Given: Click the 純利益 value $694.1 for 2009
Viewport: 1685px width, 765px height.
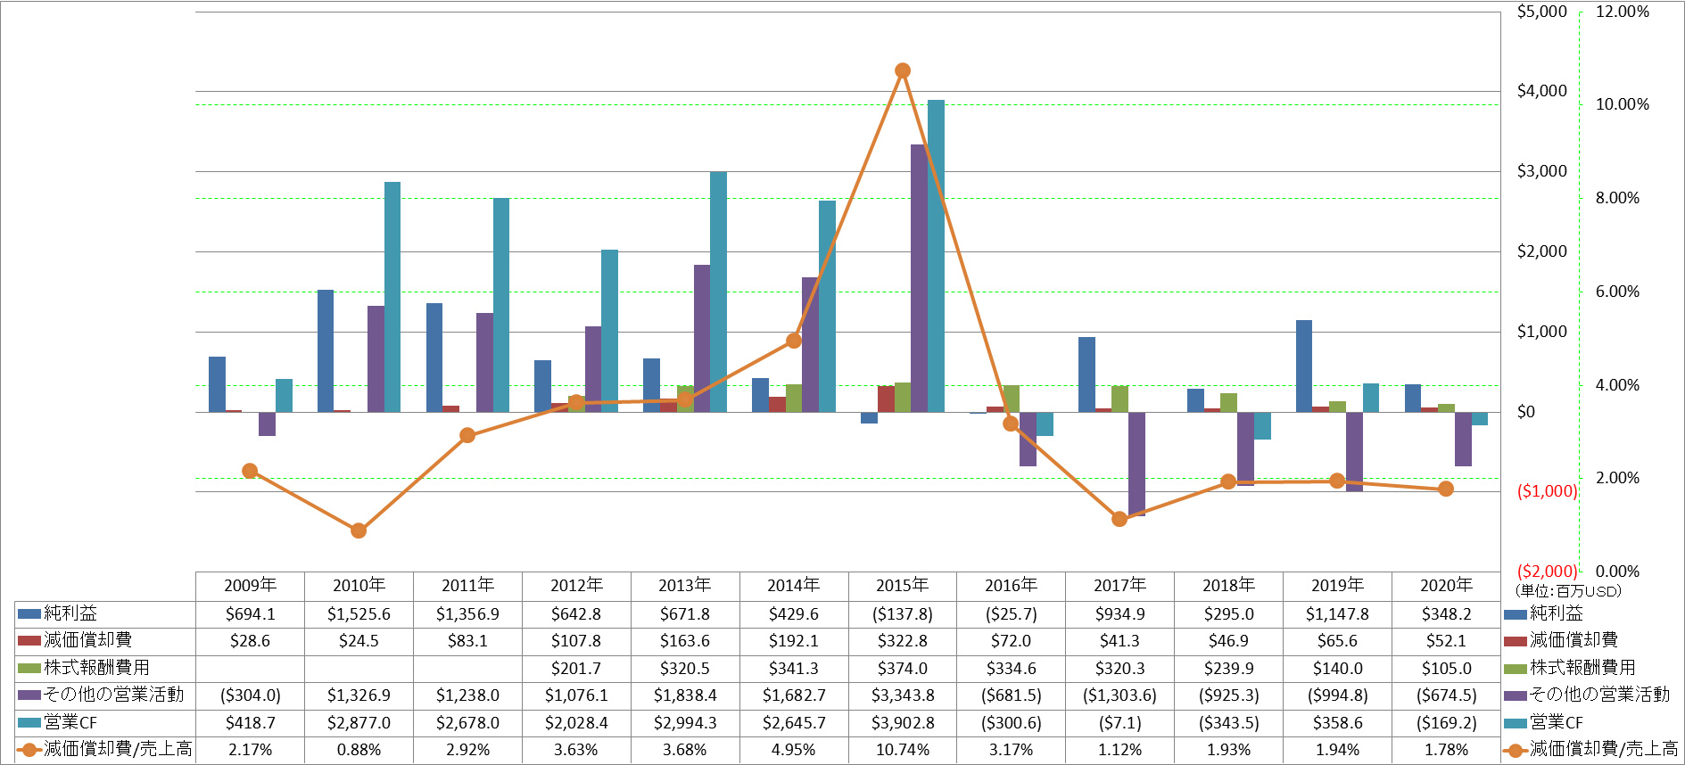Looking at the screenshot, I should point(250,614).
